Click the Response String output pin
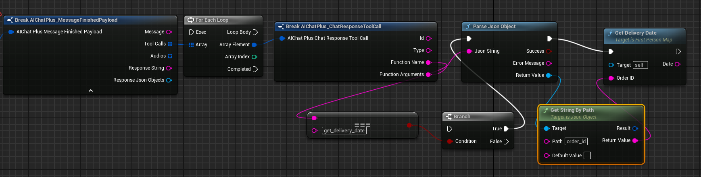Viewport: 701px width, 177px height. point(169,68)
